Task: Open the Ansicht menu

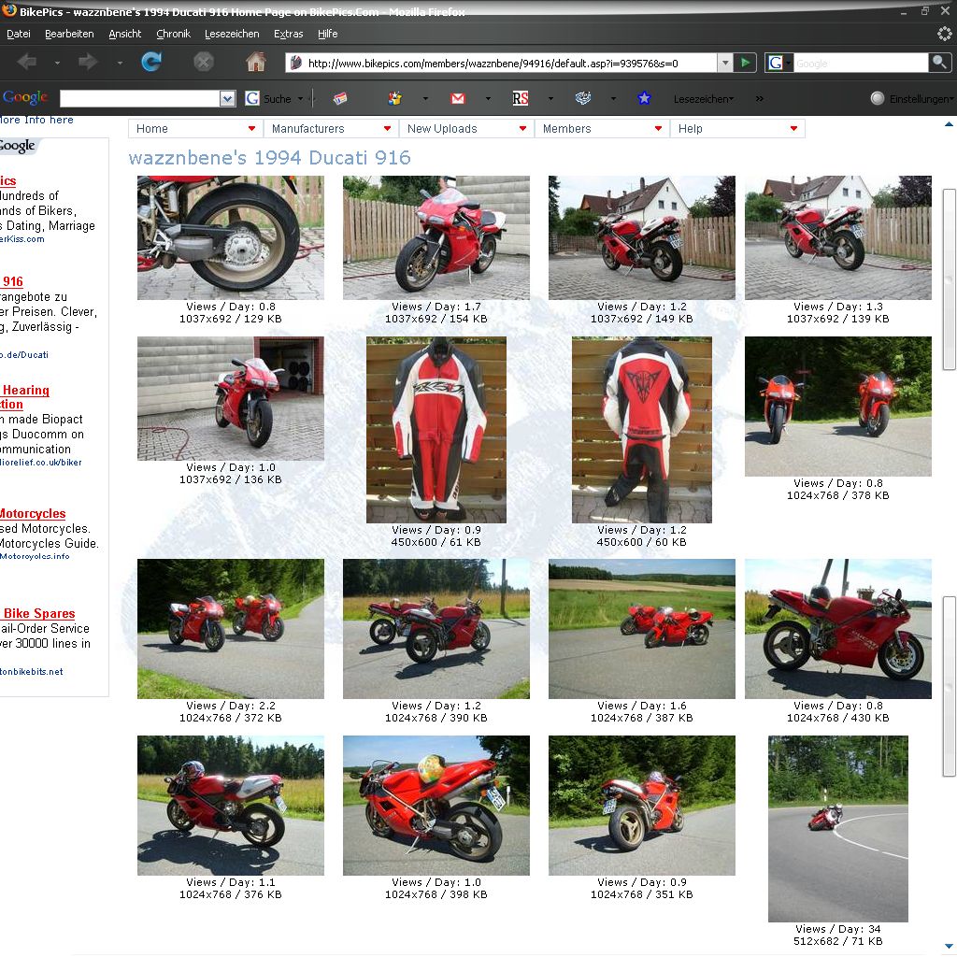Action: [x=124, y=35]
